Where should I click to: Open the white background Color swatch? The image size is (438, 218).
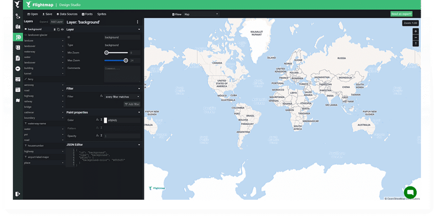click(x=105, y=121)
